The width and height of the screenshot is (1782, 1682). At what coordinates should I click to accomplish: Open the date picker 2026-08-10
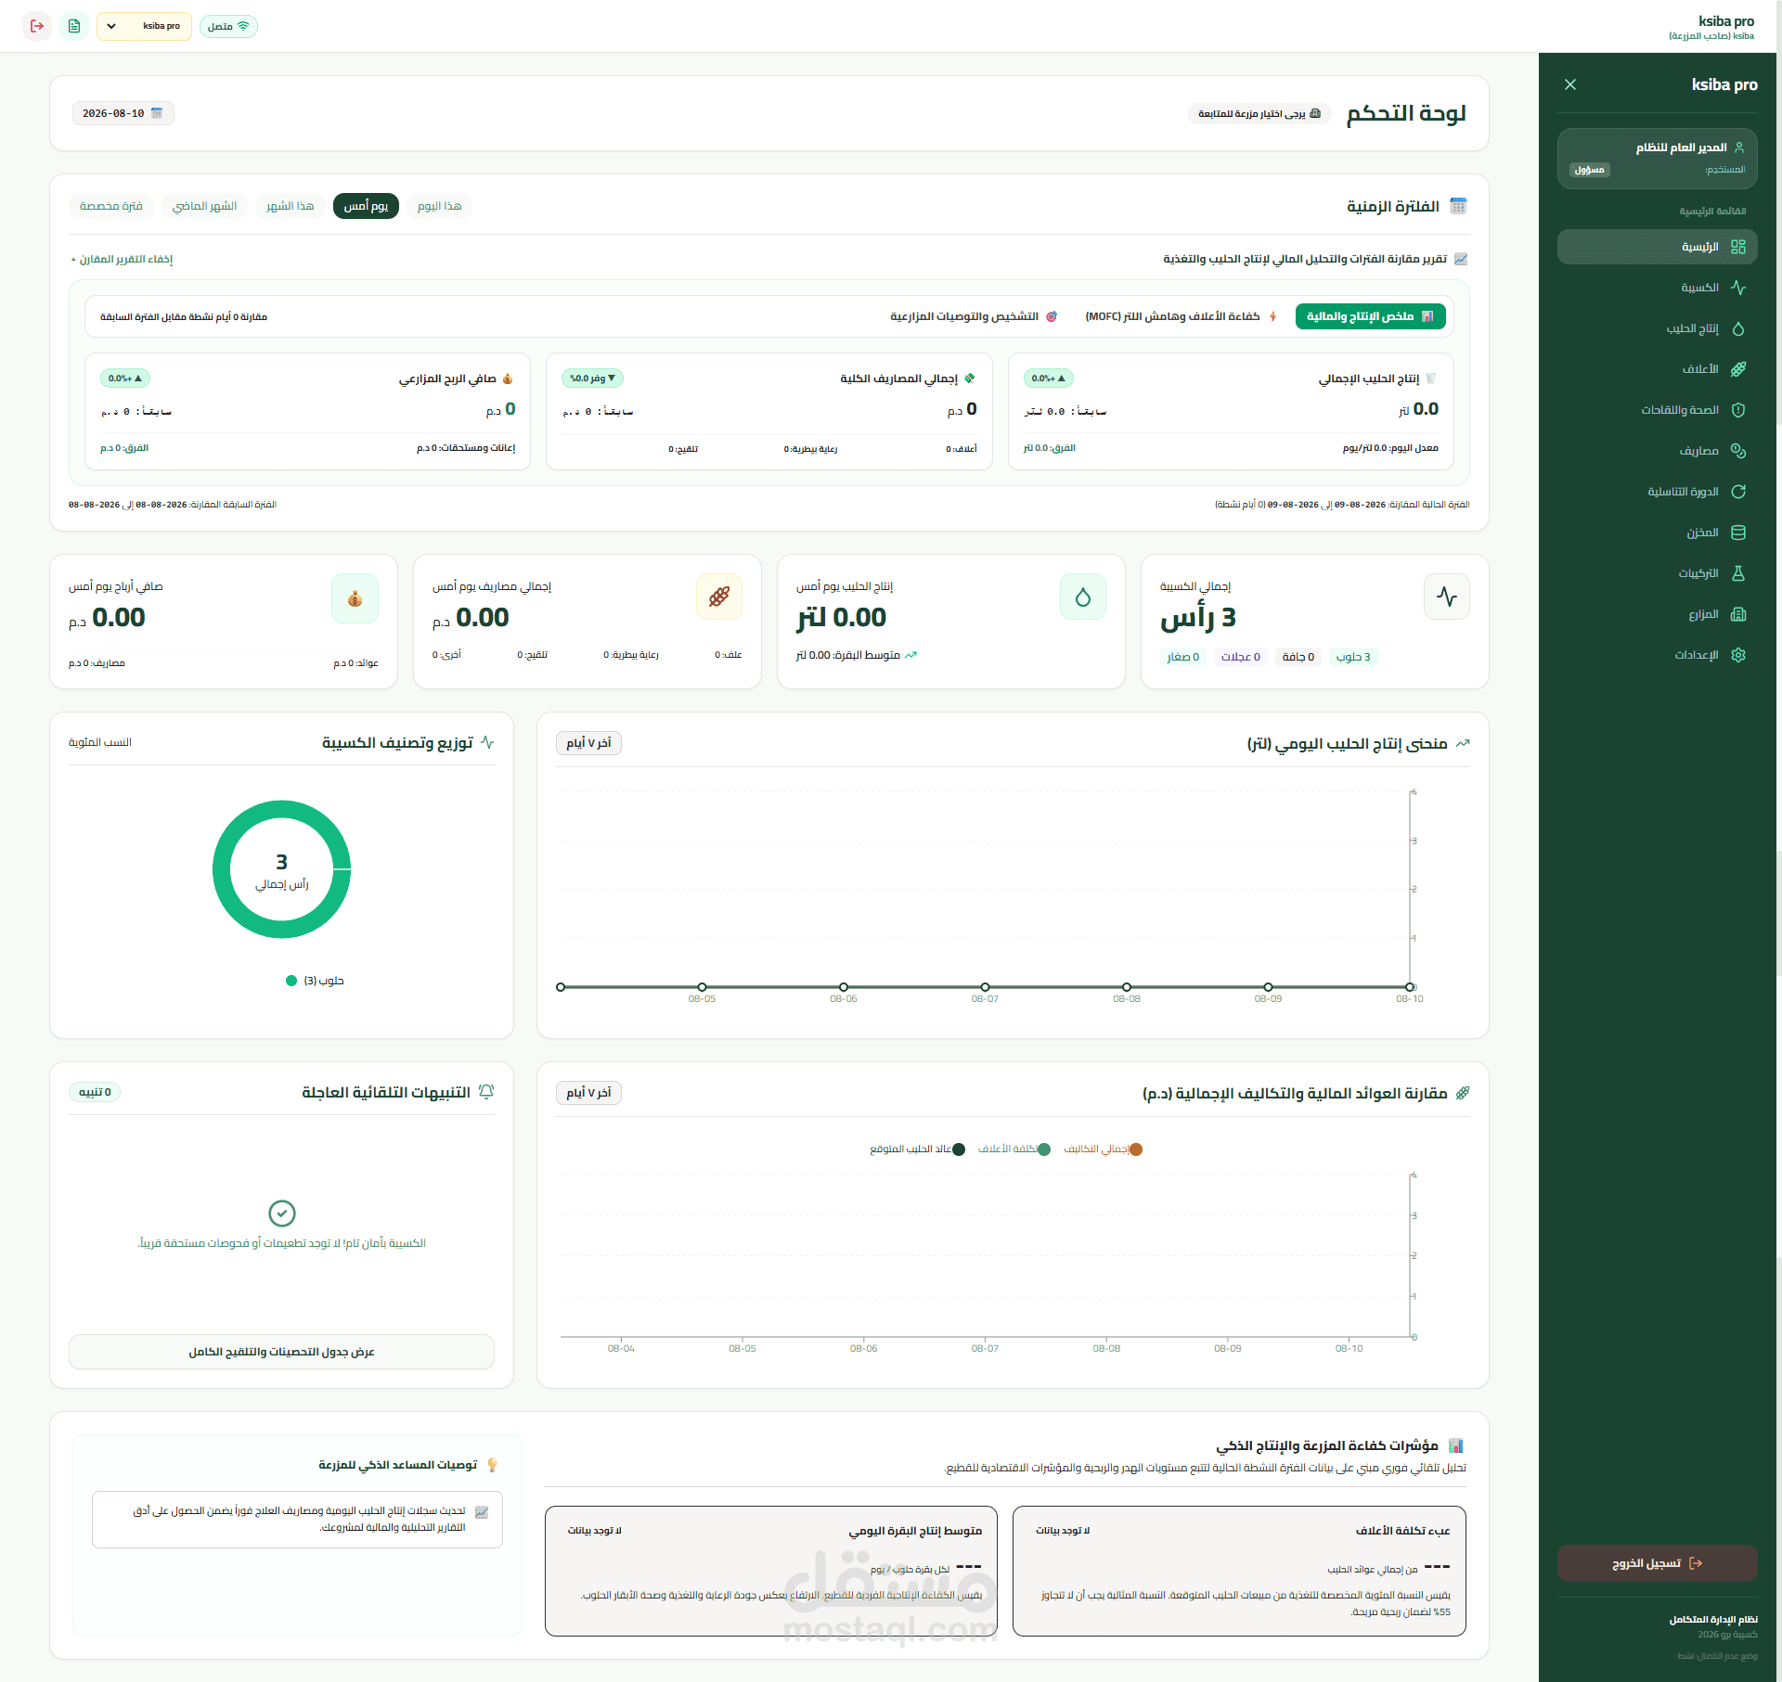[x=123, y=113]
